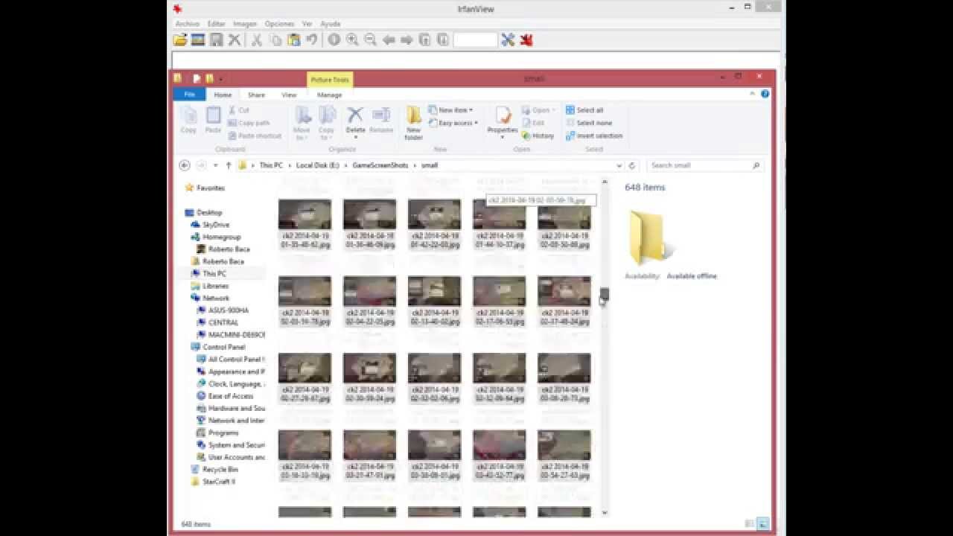The image size is (953, 536).
Task: Click History in the Open group
Action: 538,135
